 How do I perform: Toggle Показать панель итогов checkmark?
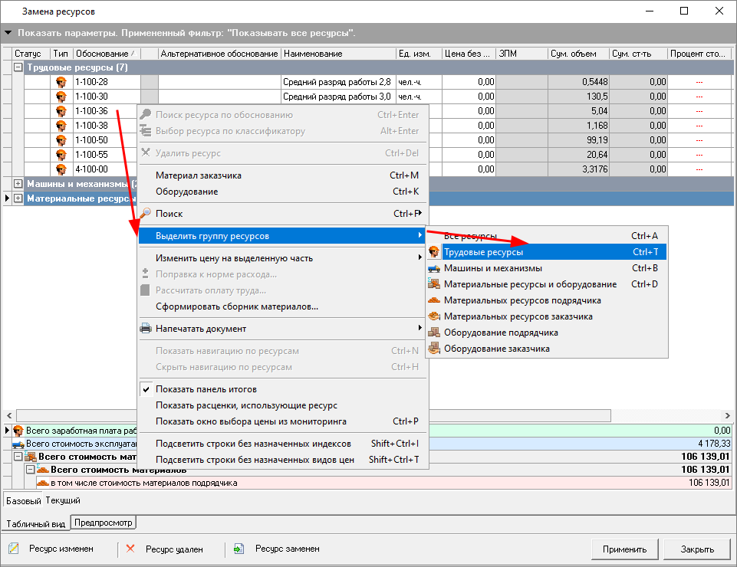click(146, 389)
